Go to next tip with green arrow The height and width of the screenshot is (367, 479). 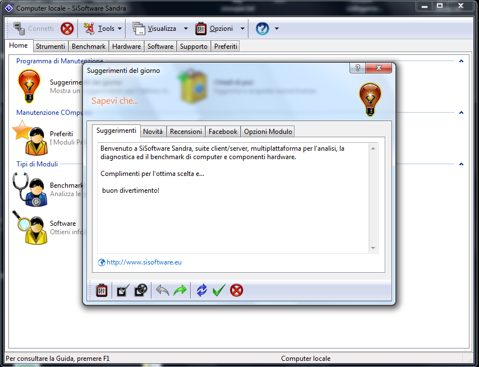pos(180,290)
